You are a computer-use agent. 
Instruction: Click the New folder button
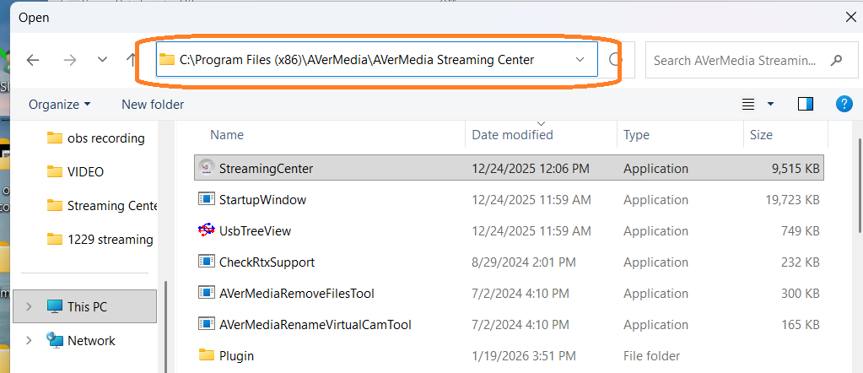[153, 105]
